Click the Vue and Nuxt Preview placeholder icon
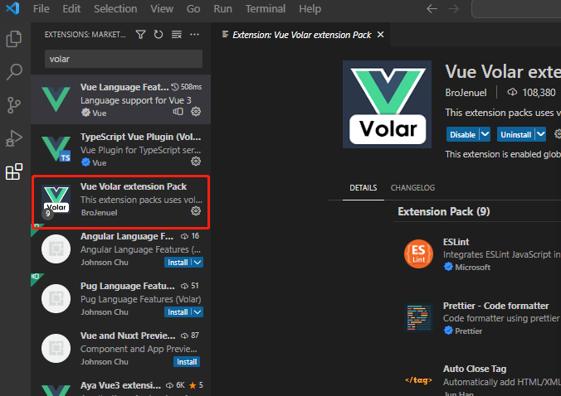This screenshot has width=561, height=396. tap(56, 348)
